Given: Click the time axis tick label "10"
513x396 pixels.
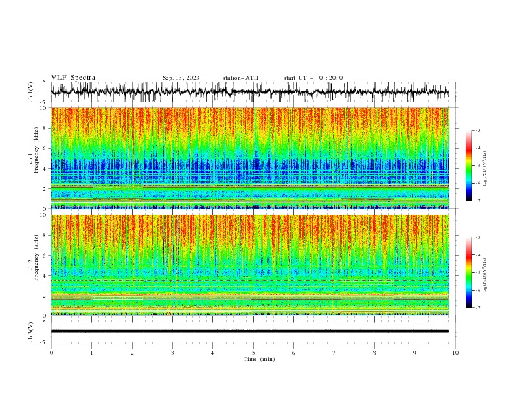Looking at the screenshot, I should pos(455,353).
